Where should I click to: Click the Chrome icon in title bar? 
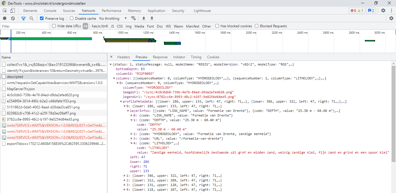(4, 3)
